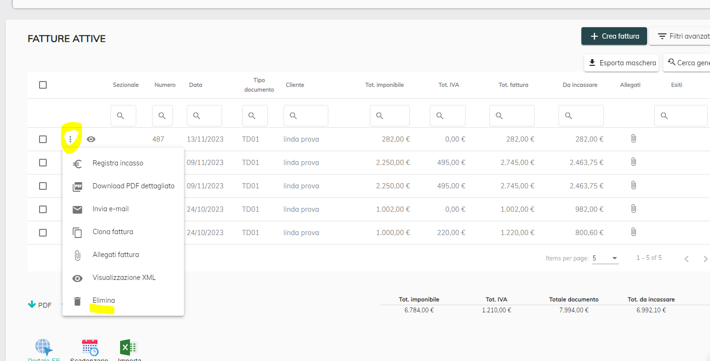Click the 220,00 € Tot. IVA cell

[x=451, y=233]
